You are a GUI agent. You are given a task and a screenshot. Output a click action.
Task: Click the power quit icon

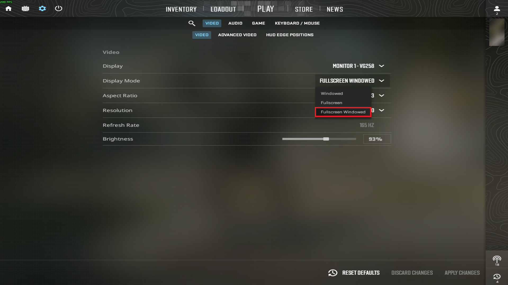pos(59,8)
